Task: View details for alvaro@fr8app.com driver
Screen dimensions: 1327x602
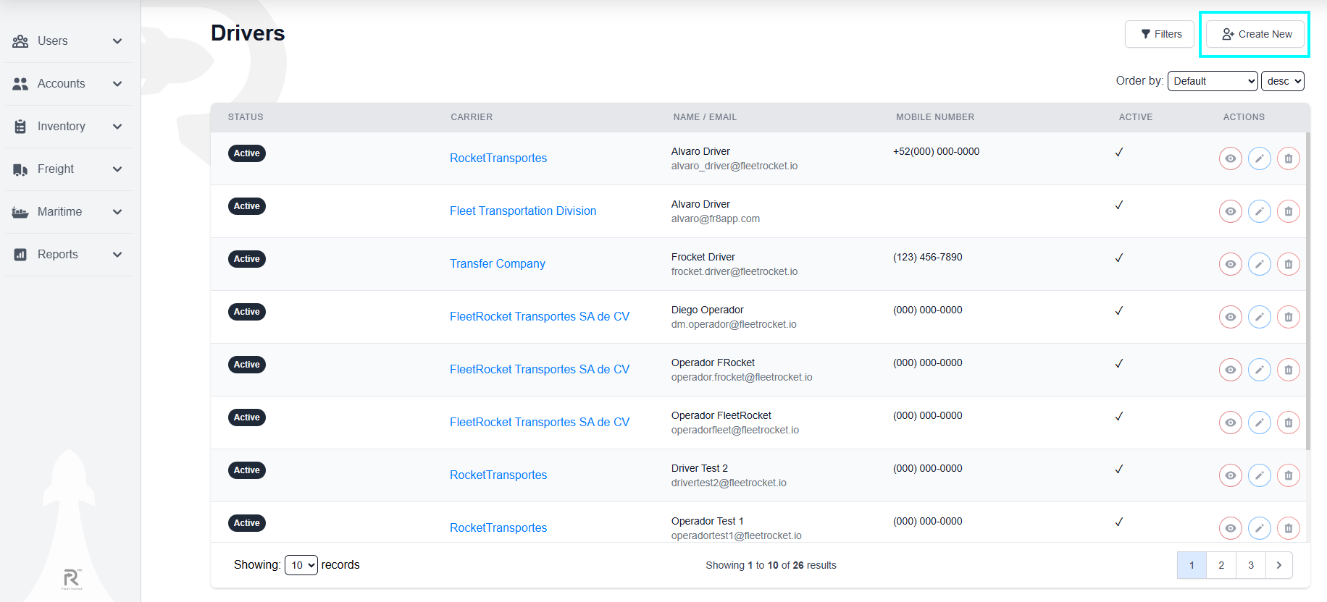Action: click(1230, 211)
